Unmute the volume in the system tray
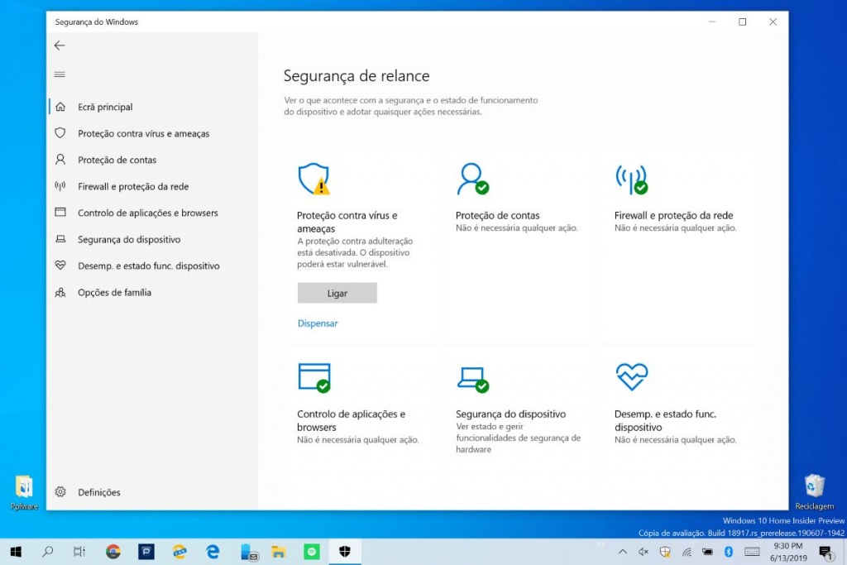Viewport: 847px width, 565px height. 643,552
